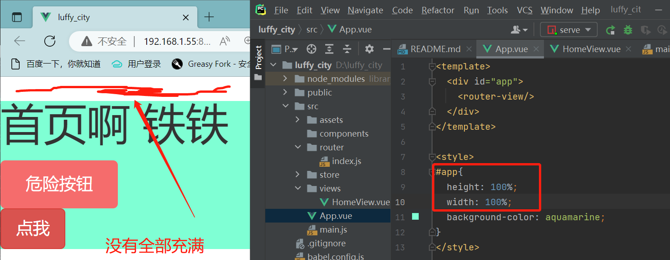Click the 点我 button
This screenshot has width=670, height=260.
[33, 228]
